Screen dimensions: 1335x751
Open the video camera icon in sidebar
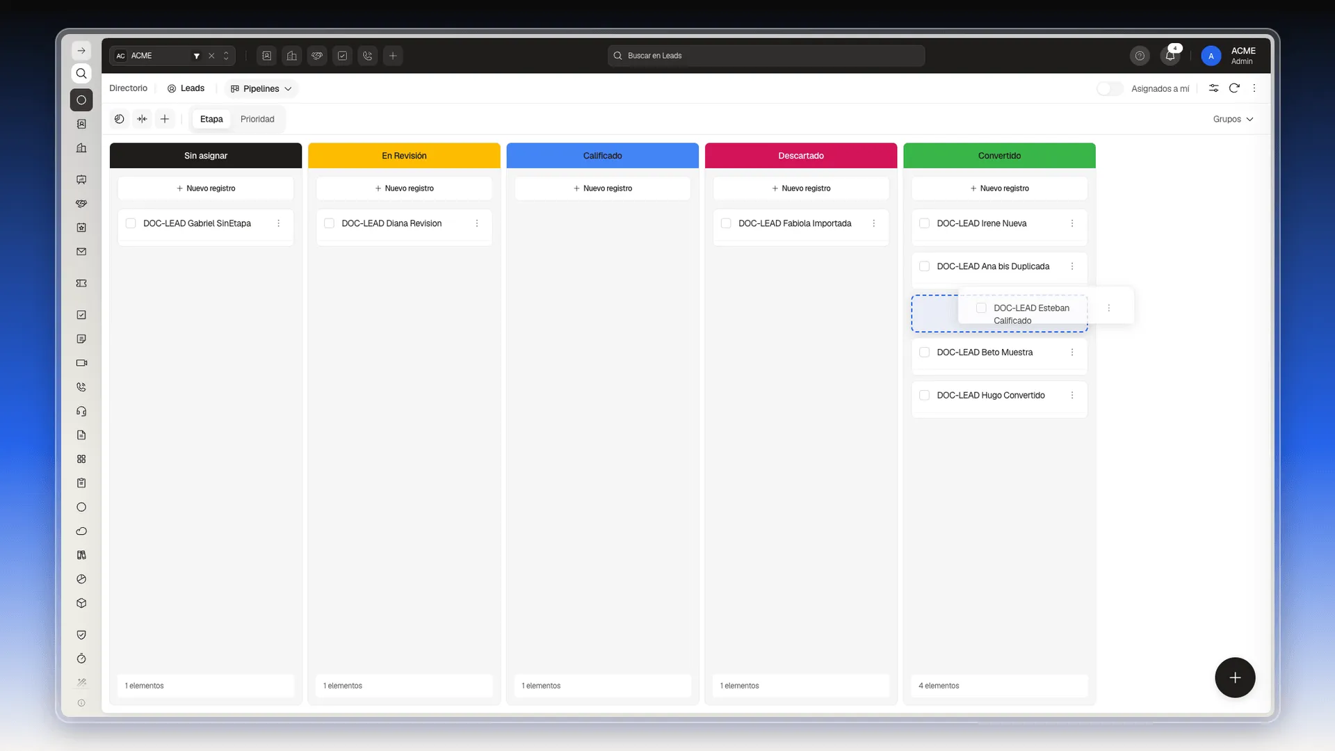[x=81, y=363]
